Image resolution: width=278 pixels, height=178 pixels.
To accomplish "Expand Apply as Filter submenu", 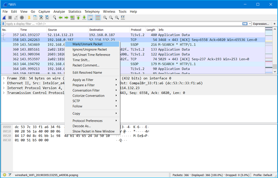I will [x=92, y=80].
